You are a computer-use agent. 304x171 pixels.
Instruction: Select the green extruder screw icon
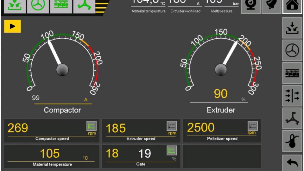[x=61, y=6]
